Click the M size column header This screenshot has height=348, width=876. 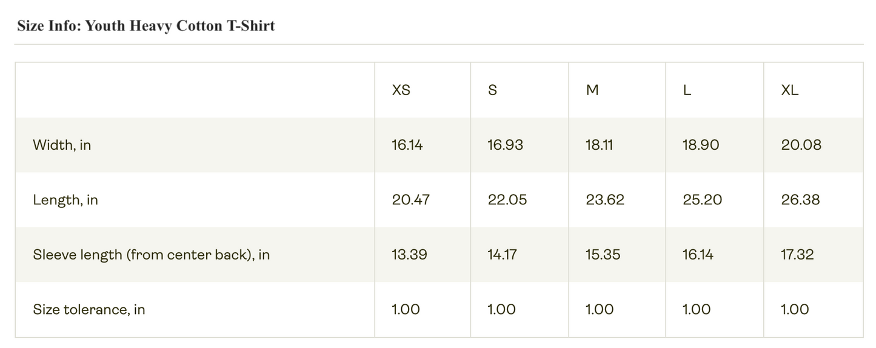pyautogui.click(x=592, y=90)
